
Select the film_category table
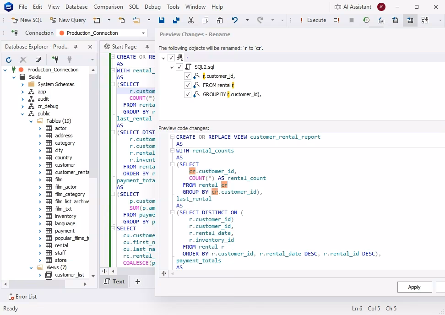tap(70, 195)
